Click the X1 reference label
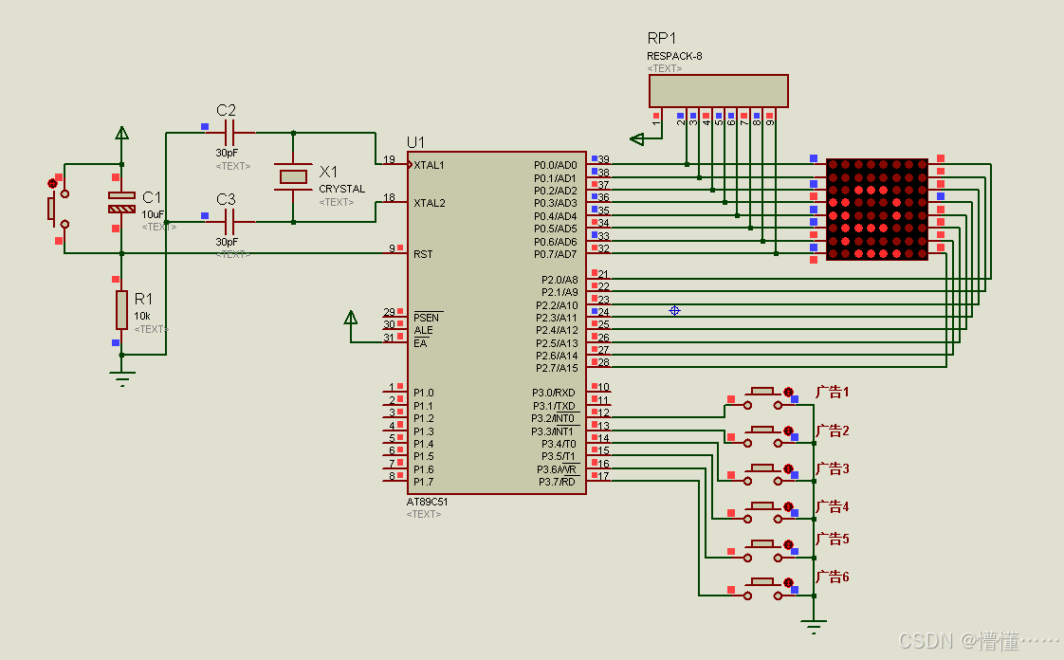Viewport: 1064px width, 660px height. click(x=328, y=172)
